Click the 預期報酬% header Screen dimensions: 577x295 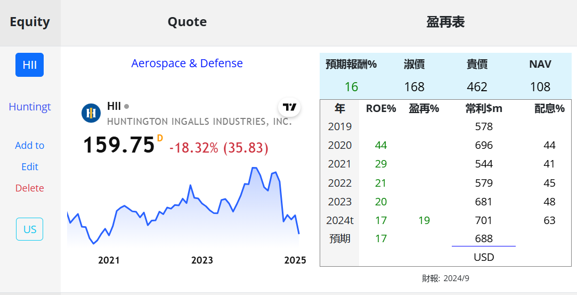[351, 64]
